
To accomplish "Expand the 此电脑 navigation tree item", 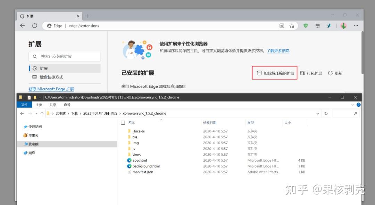I will pyautogui.click(x=34, y=144).
